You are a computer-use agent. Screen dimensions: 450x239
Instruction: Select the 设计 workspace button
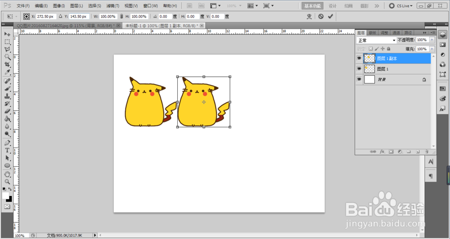pos(333,6)
